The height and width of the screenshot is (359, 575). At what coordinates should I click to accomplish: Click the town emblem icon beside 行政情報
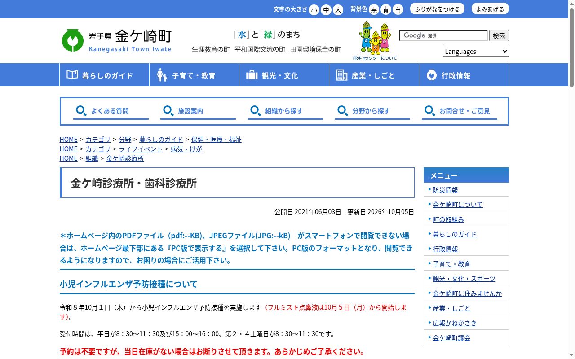tap(432, 75)
